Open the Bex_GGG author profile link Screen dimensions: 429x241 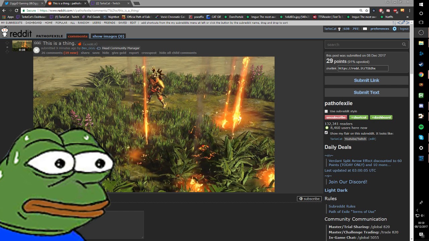tap(88, 48)
